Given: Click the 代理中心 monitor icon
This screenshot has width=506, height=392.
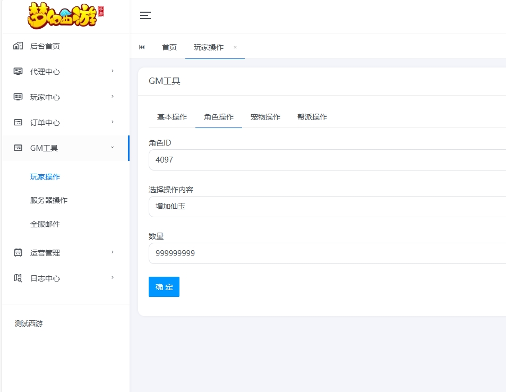Looking at the screenshot, I should [x=18, y=71].
